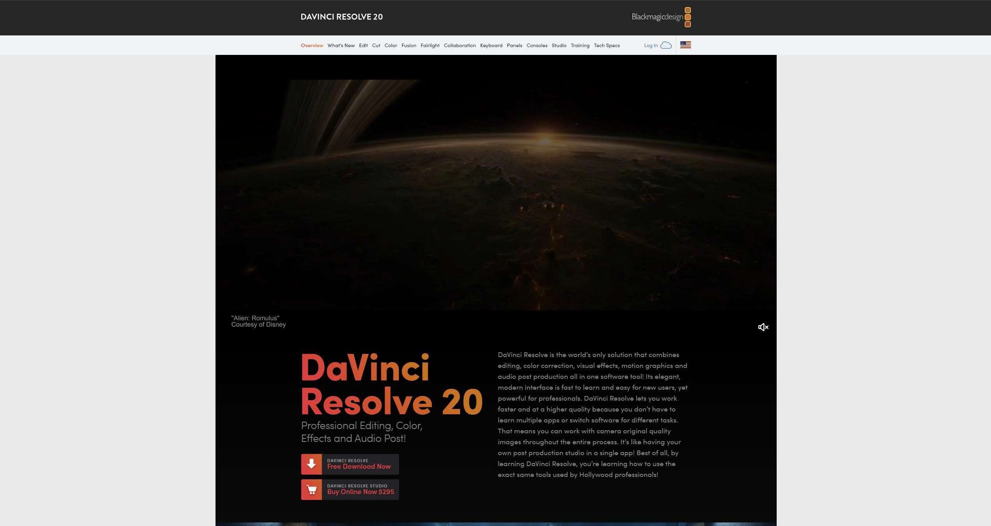Open the Keyboard tab
The width and height of the screenshot is (991, 526).
coord(491,46)
